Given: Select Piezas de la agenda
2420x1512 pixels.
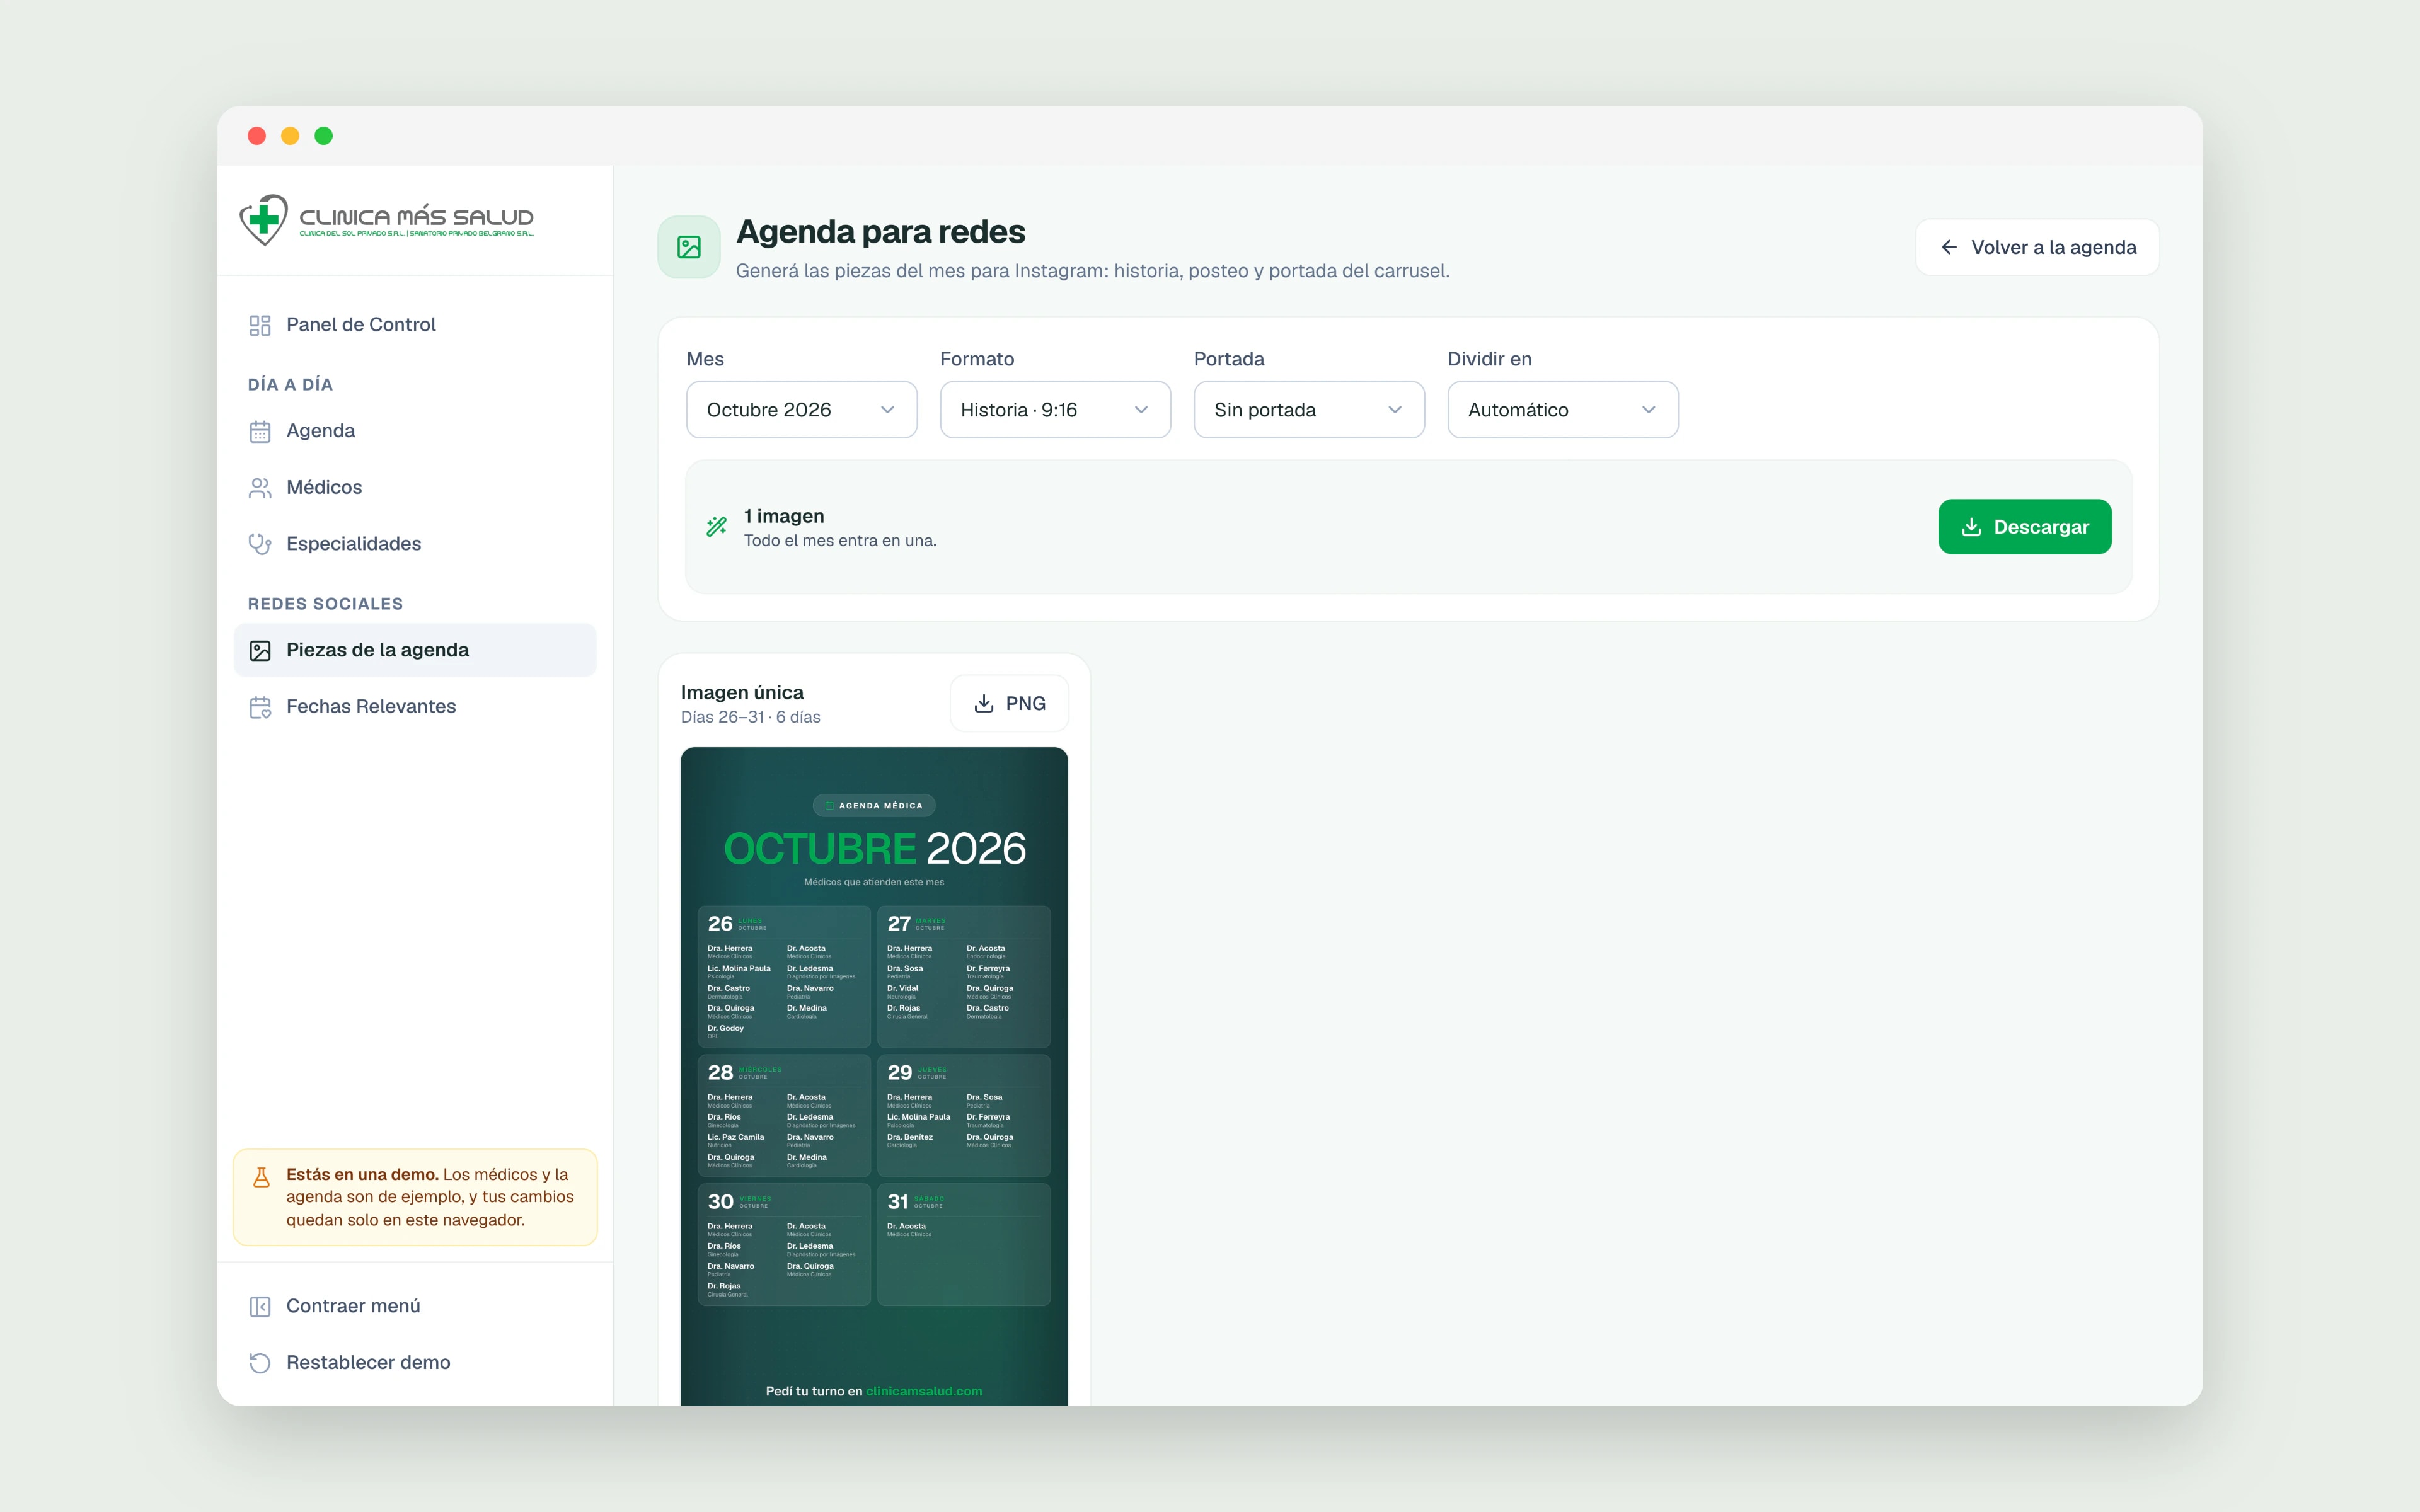Looking at the screenshot, I should (415, 650).
